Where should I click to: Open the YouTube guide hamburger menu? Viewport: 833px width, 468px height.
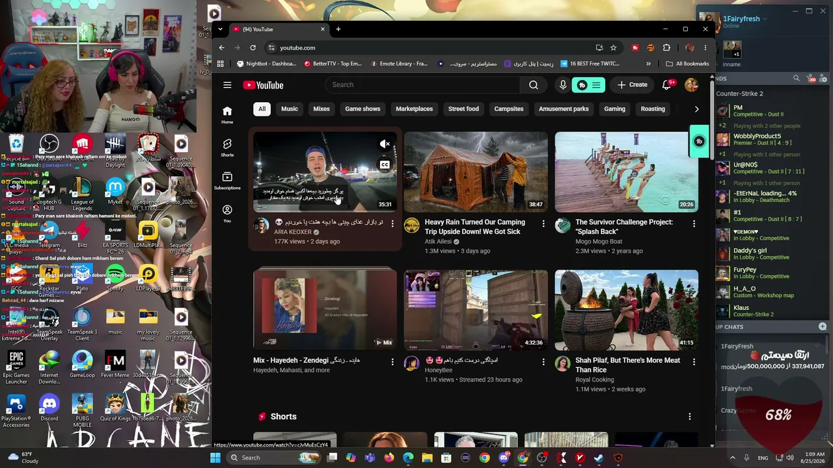tap(227, 85)
